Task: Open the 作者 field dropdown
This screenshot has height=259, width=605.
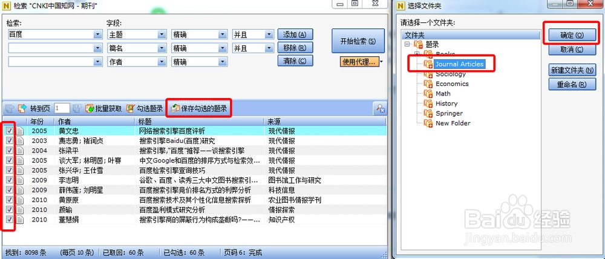Action: [162, 62]
